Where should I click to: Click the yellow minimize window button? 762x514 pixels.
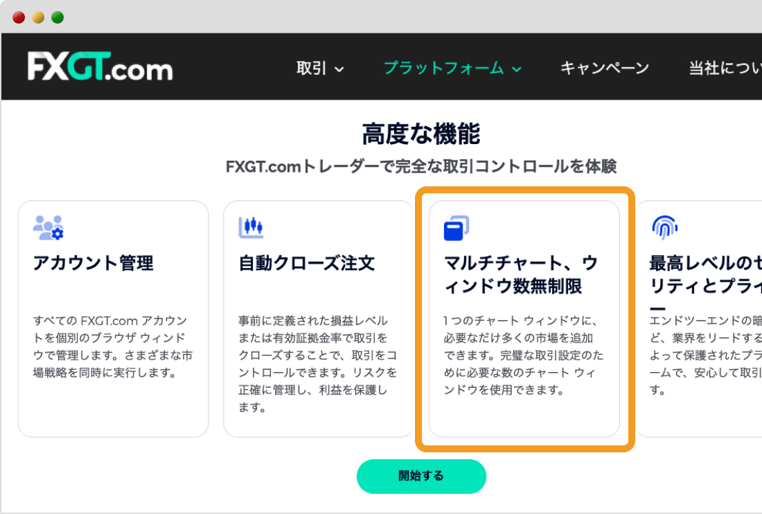pyautogui.click(x=38, y=17)
